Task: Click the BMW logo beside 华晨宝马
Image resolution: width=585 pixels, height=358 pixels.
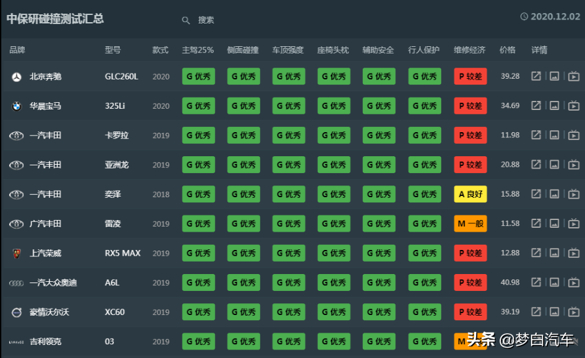Action: [16, 106]
